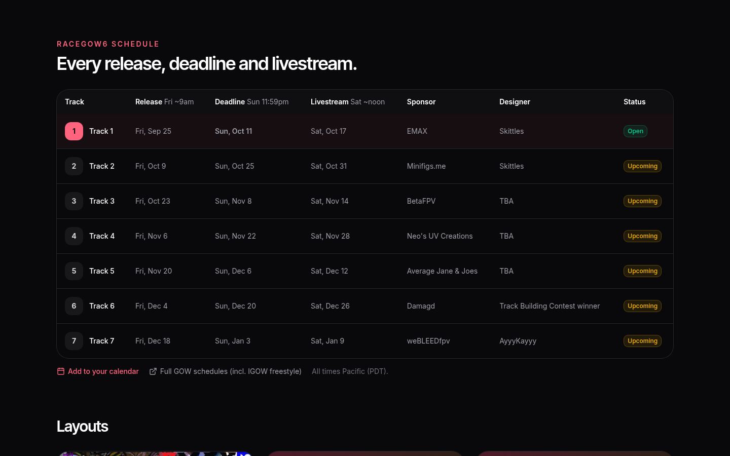The width and height of the screenshot is (730, 456).
Task: Click the Upcoming status badge for Track 4
Action: 642,236
